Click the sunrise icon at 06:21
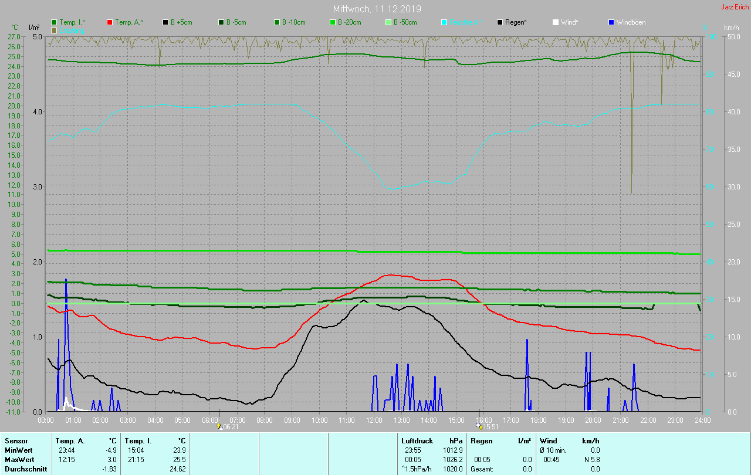The image size is (751, 475). click(x=219, y=427)
